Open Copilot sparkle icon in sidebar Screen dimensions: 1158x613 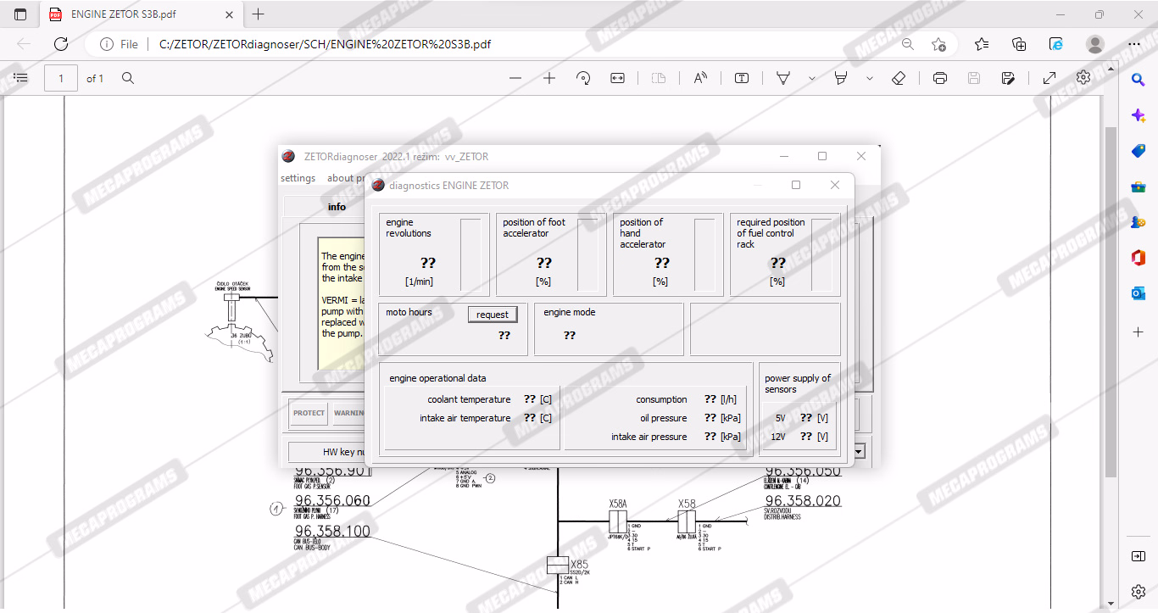click(1139, 115)
